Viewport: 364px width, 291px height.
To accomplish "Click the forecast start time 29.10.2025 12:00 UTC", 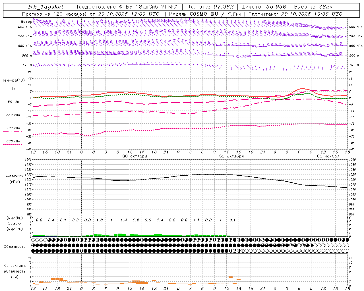I will click(129, 14).
